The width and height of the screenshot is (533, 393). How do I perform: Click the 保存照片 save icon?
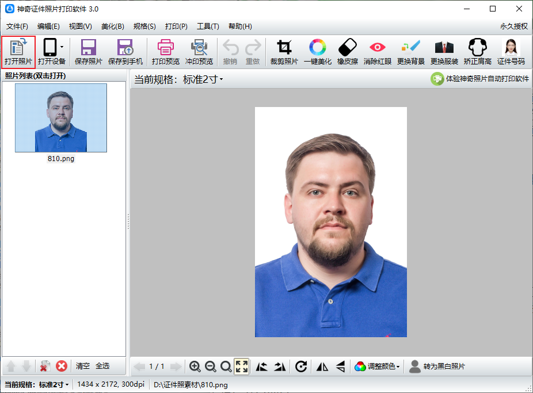pos(89,52)
